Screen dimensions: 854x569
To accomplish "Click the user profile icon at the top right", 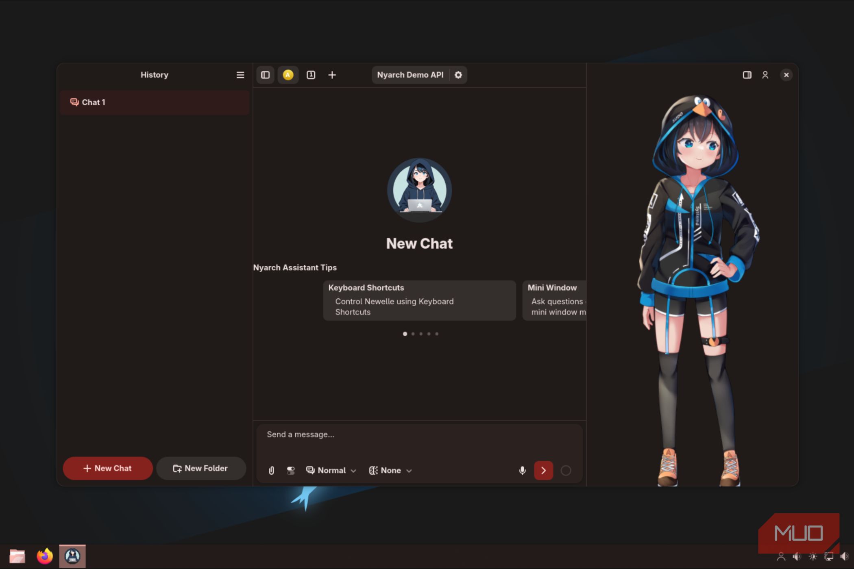I will pos(765,75).
